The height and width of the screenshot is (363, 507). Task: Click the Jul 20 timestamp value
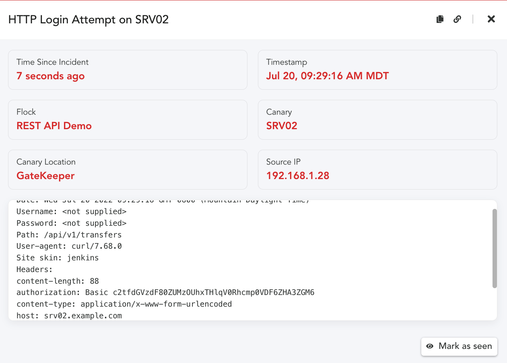(x=327, y=76)
